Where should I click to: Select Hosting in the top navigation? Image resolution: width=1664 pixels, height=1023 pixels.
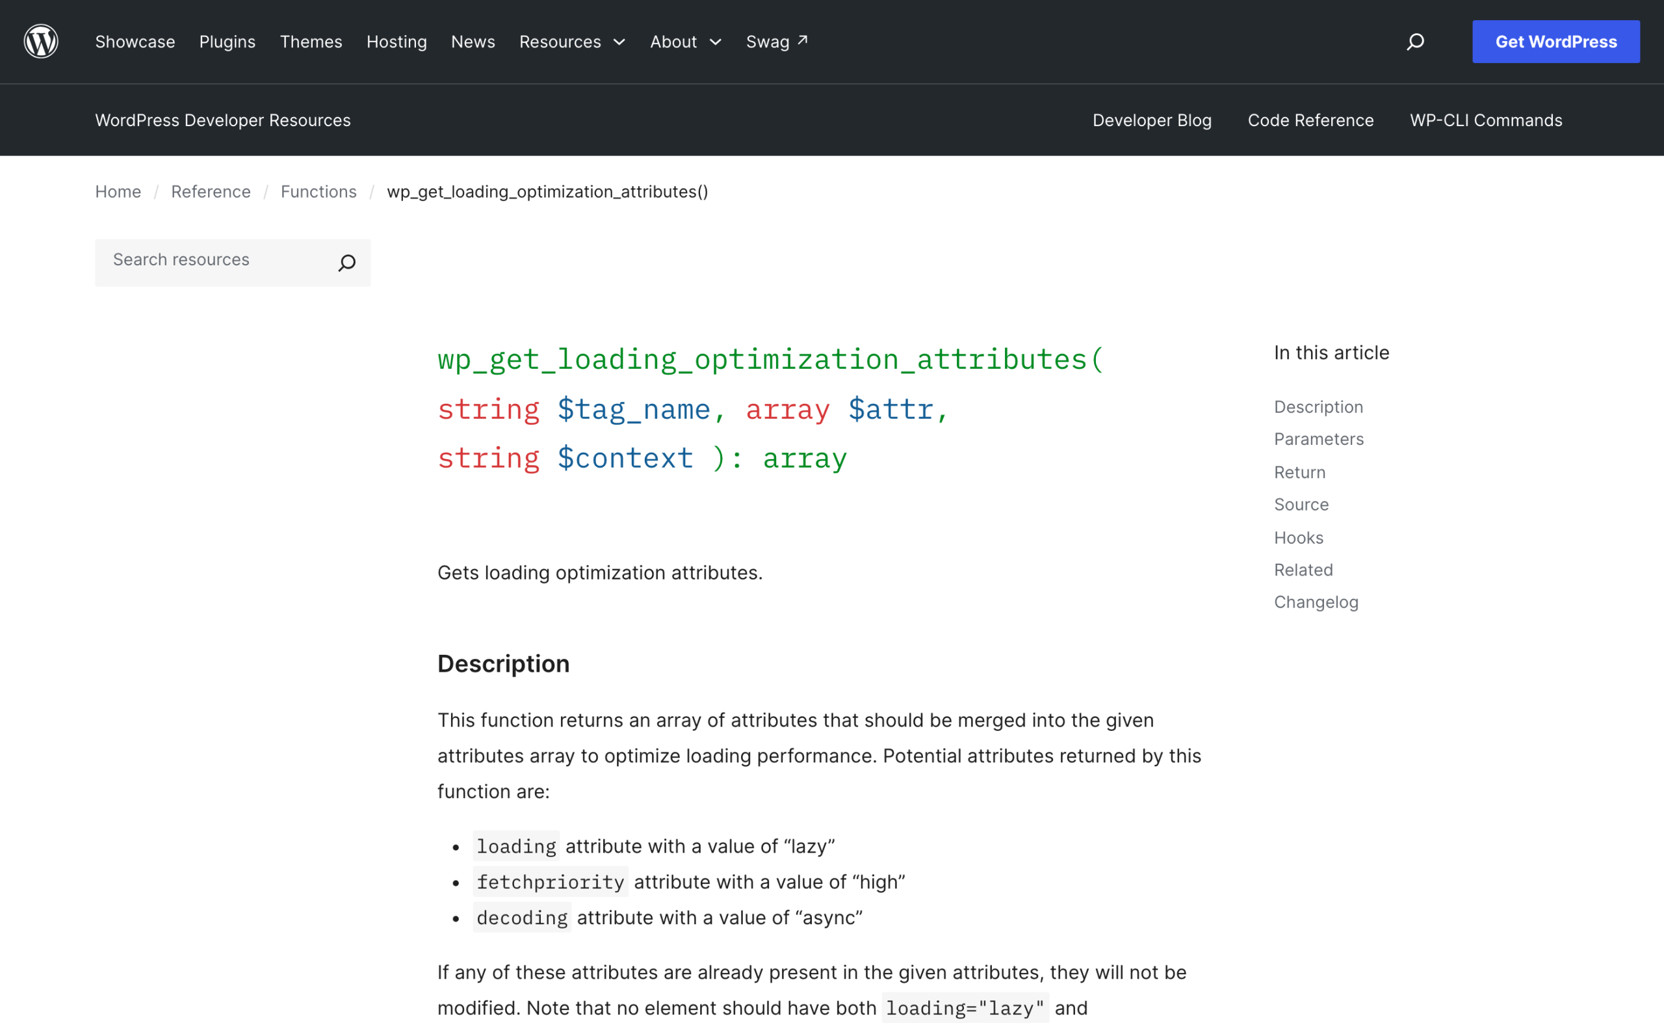(397, 42)
